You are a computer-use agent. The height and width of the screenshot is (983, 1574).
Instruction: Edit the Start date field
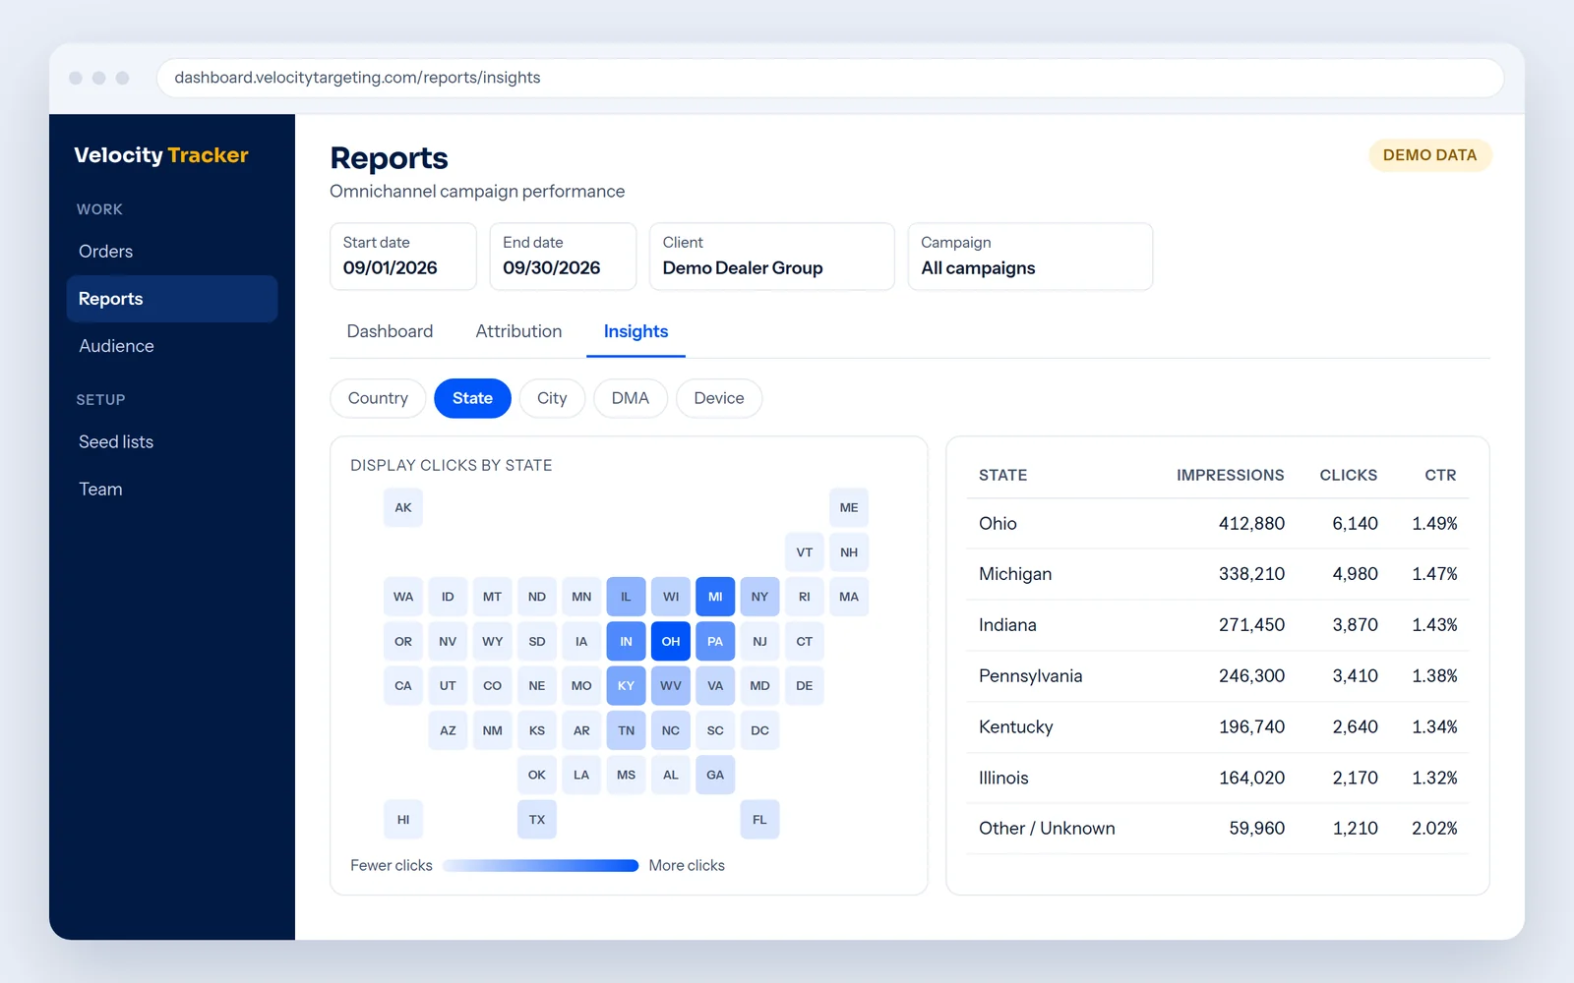[403, 257]
